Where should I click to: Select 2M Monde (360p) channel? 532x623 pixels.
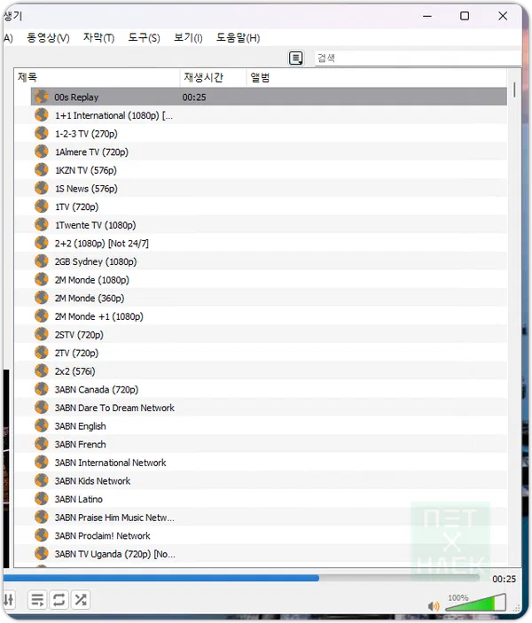click(269, 298)
